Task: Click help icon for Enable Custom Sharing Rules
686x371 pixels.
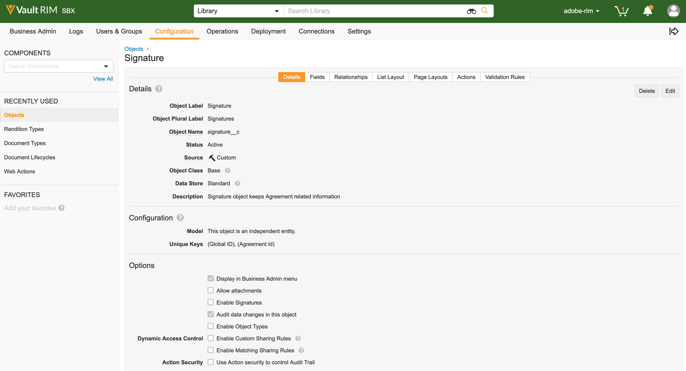Action: pyautogui.click(x=298, y=339)
